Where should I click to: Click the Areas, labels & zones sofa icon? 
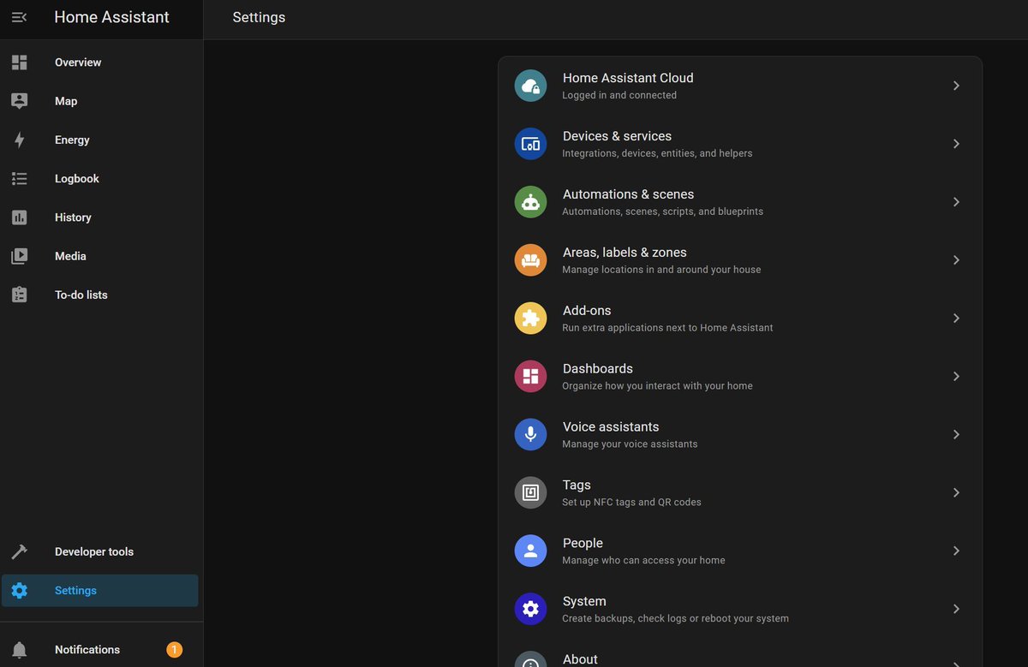click(x=530, y=260)
